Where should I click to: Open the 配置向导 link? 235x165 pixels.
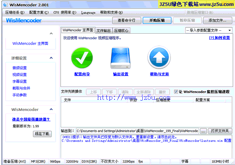pos(82,74)
